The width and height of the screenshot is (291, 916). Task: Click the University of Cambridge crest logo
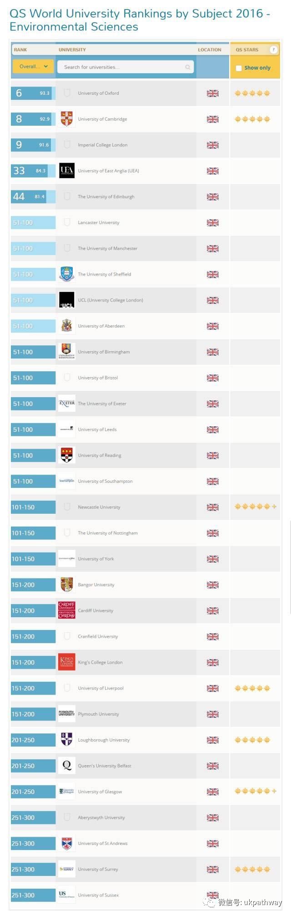(x=67, y=119)
